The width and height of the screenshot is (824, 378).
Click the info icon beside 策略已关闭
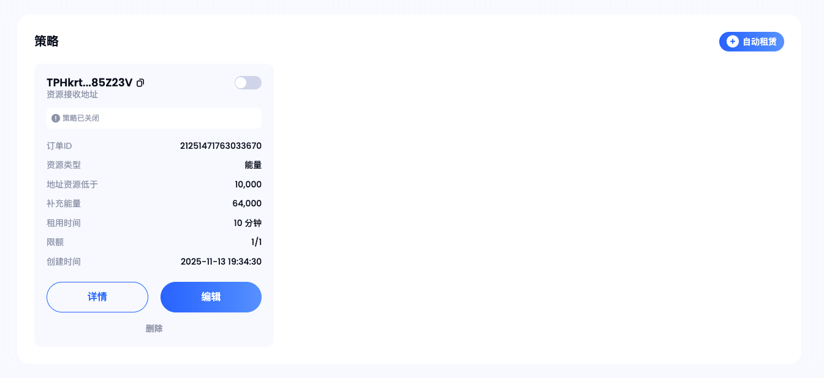point(56,118)
